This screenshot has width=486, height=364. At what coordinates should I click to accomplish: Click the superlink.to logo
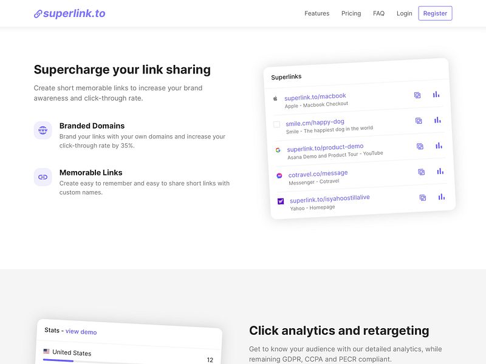(x=70, y=13)
